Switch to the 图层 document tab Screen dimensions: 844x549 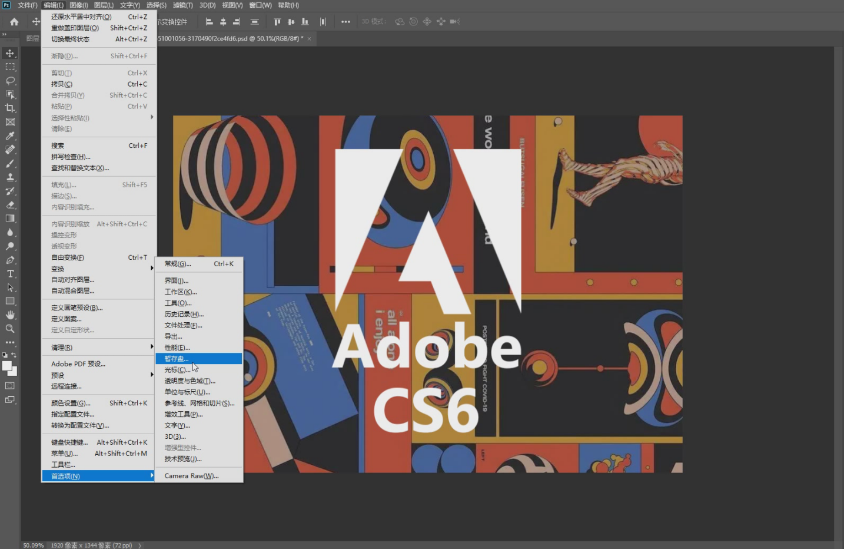pyautogui.click(x=32, y=39)
